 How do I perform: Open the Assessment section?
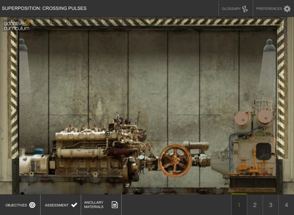click(x=60, y=205)
